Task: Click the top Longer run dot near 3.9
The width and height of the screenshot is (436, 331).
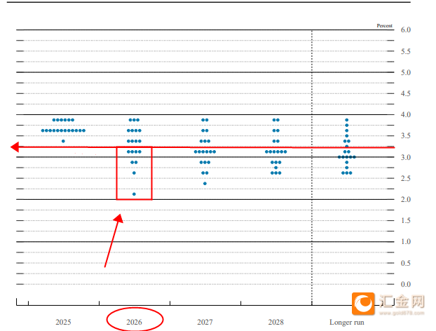Action: [x=347, y=120]
